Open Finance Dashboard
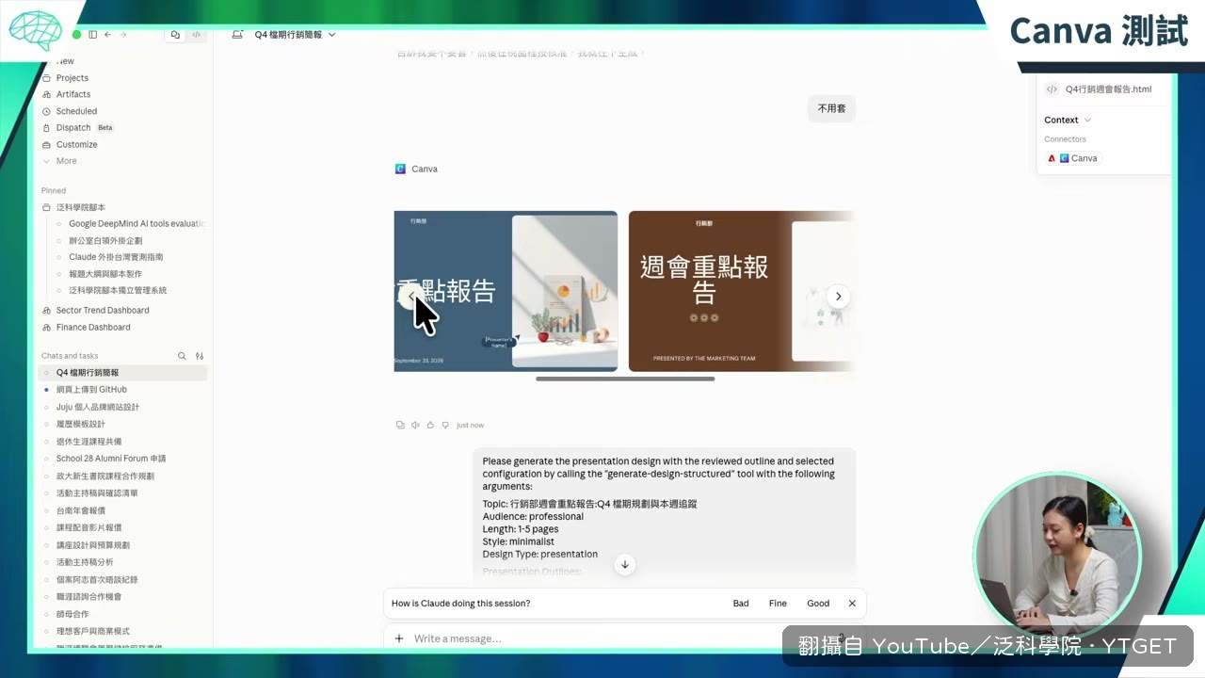The height and width of the screenshot is (678, 1205). (x=92, y=328)
